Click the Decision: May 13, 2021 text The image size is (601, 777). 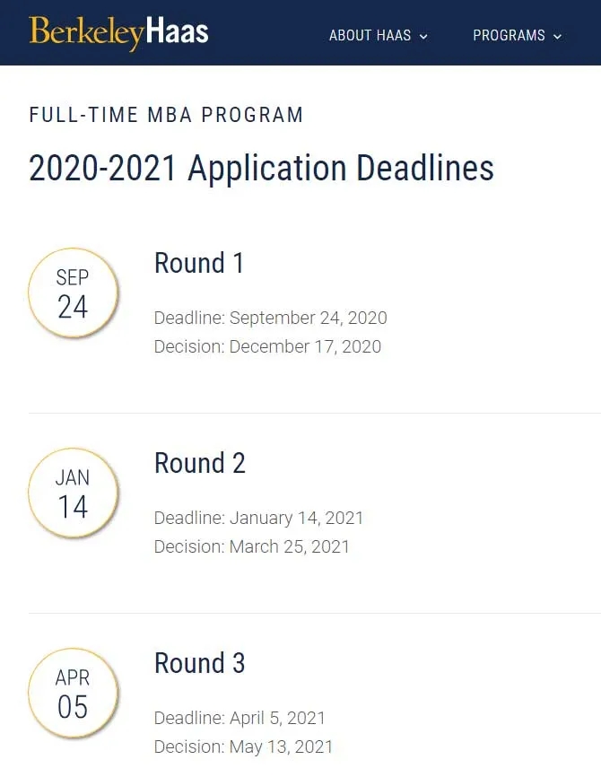point(243,746)
